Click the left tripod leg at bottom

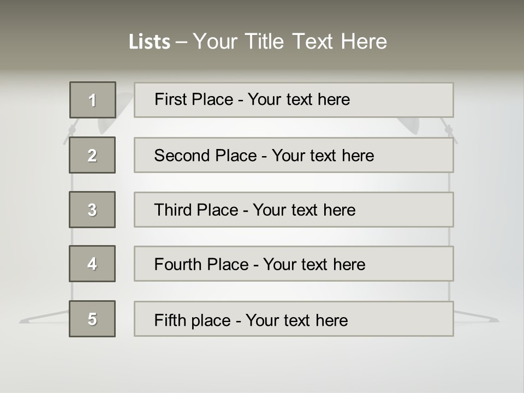click(44, 317)
